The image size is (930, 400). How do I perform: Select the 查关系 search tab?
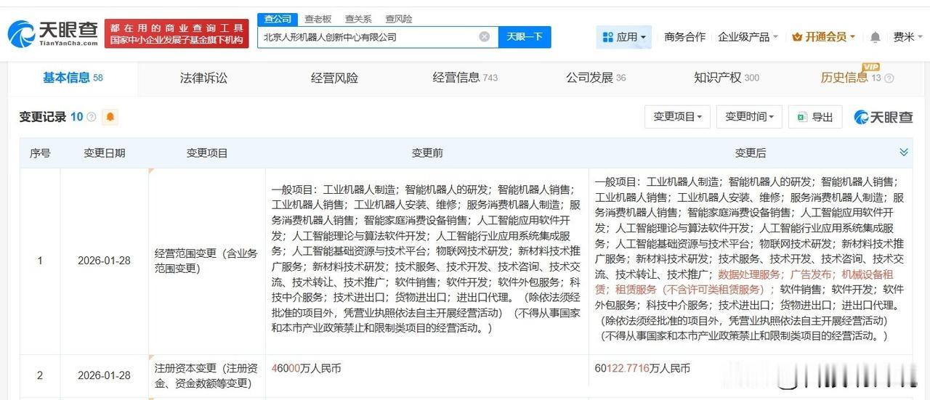pos(358,19)
